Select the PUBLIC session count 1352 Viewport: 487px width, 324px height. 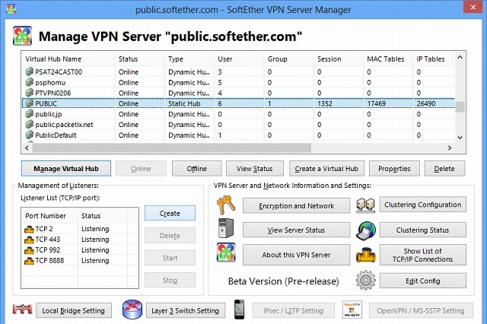coord(325,103)
